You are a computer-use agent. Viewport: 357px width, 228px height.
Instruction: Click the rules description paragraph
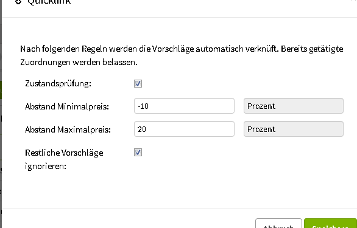(182, 55)
